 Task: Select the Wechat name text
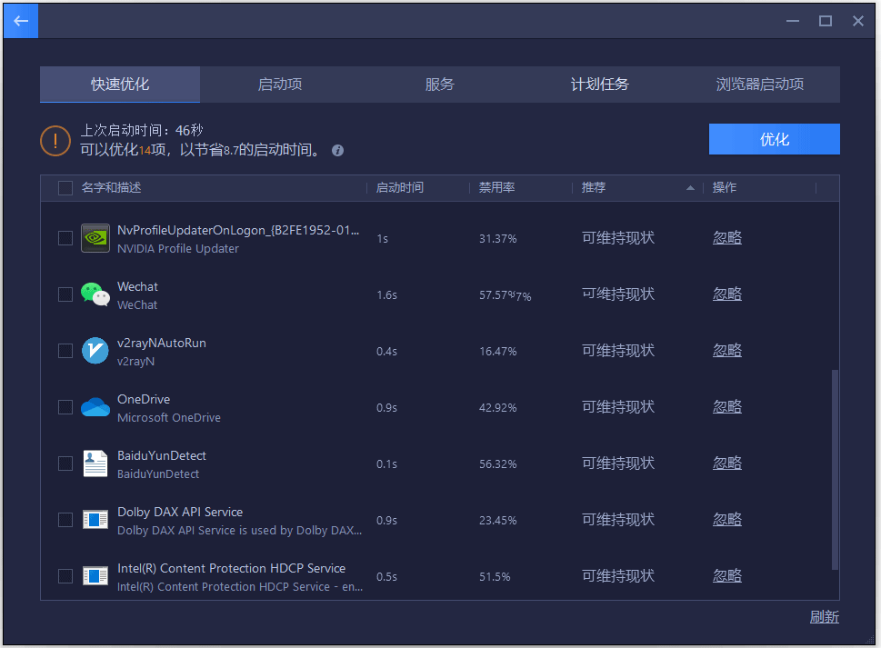pyautogui.click(x=137, y=286)
